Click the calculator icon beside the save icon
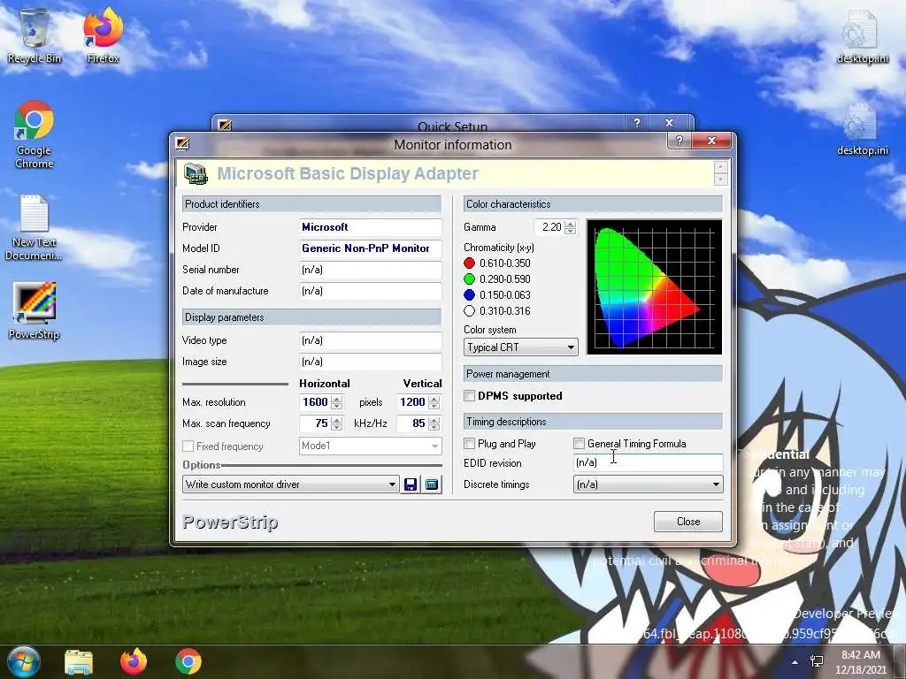The height and width of the screenshot is (679, 906). (x=432, y=484)
